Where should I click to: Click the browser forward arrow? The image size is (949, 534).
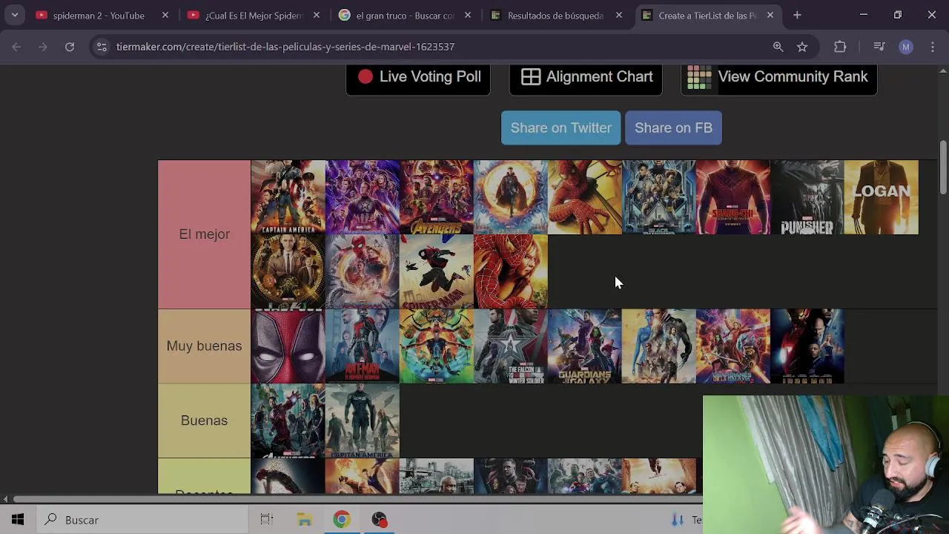click(43, 47)
